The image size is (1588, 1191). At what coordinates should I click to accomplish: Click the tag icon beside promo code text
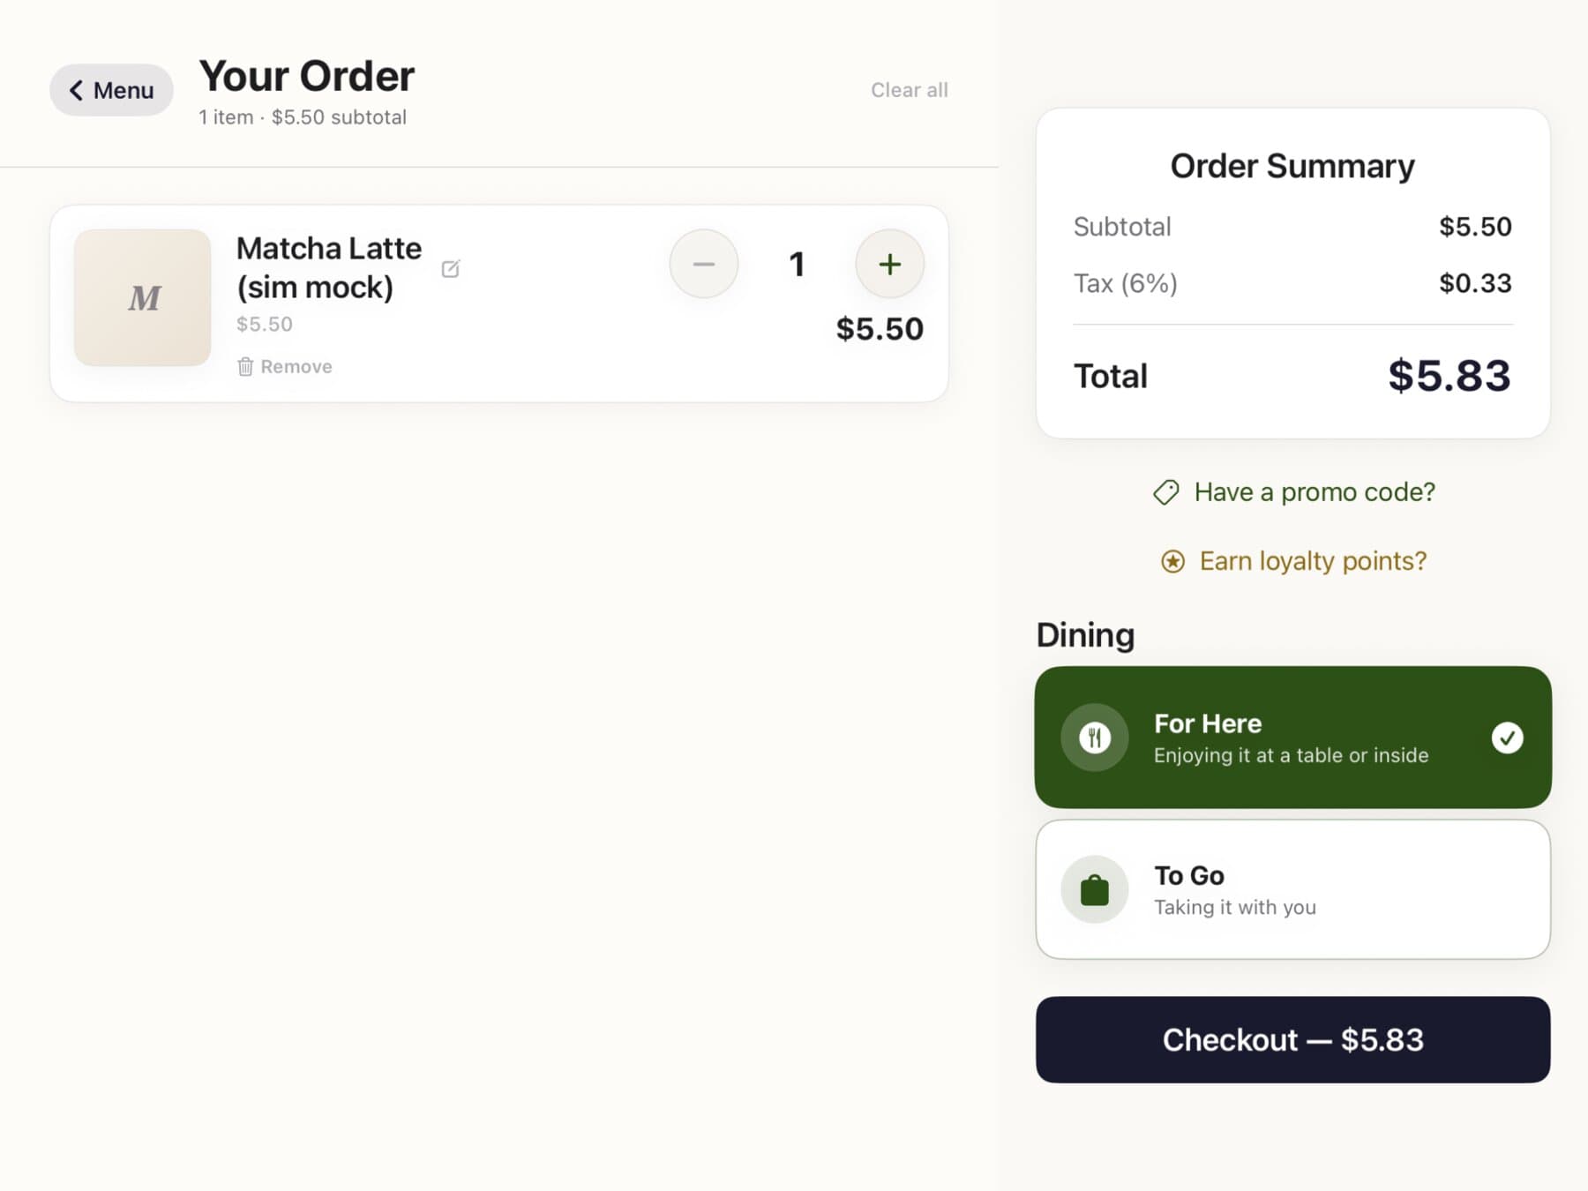[1166, 492]
